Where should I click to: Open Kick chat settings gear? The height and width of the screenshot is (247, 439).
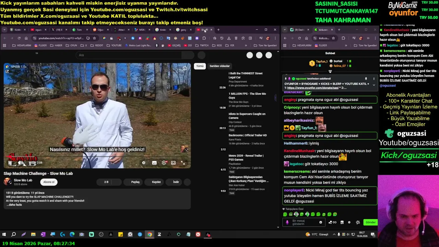(x=349, y=222)
